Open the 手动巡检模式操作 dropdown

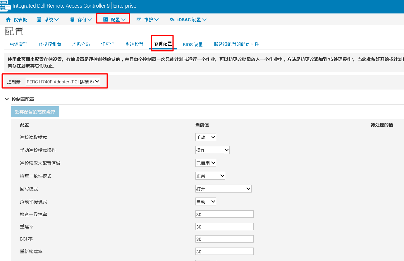[212, 150]
